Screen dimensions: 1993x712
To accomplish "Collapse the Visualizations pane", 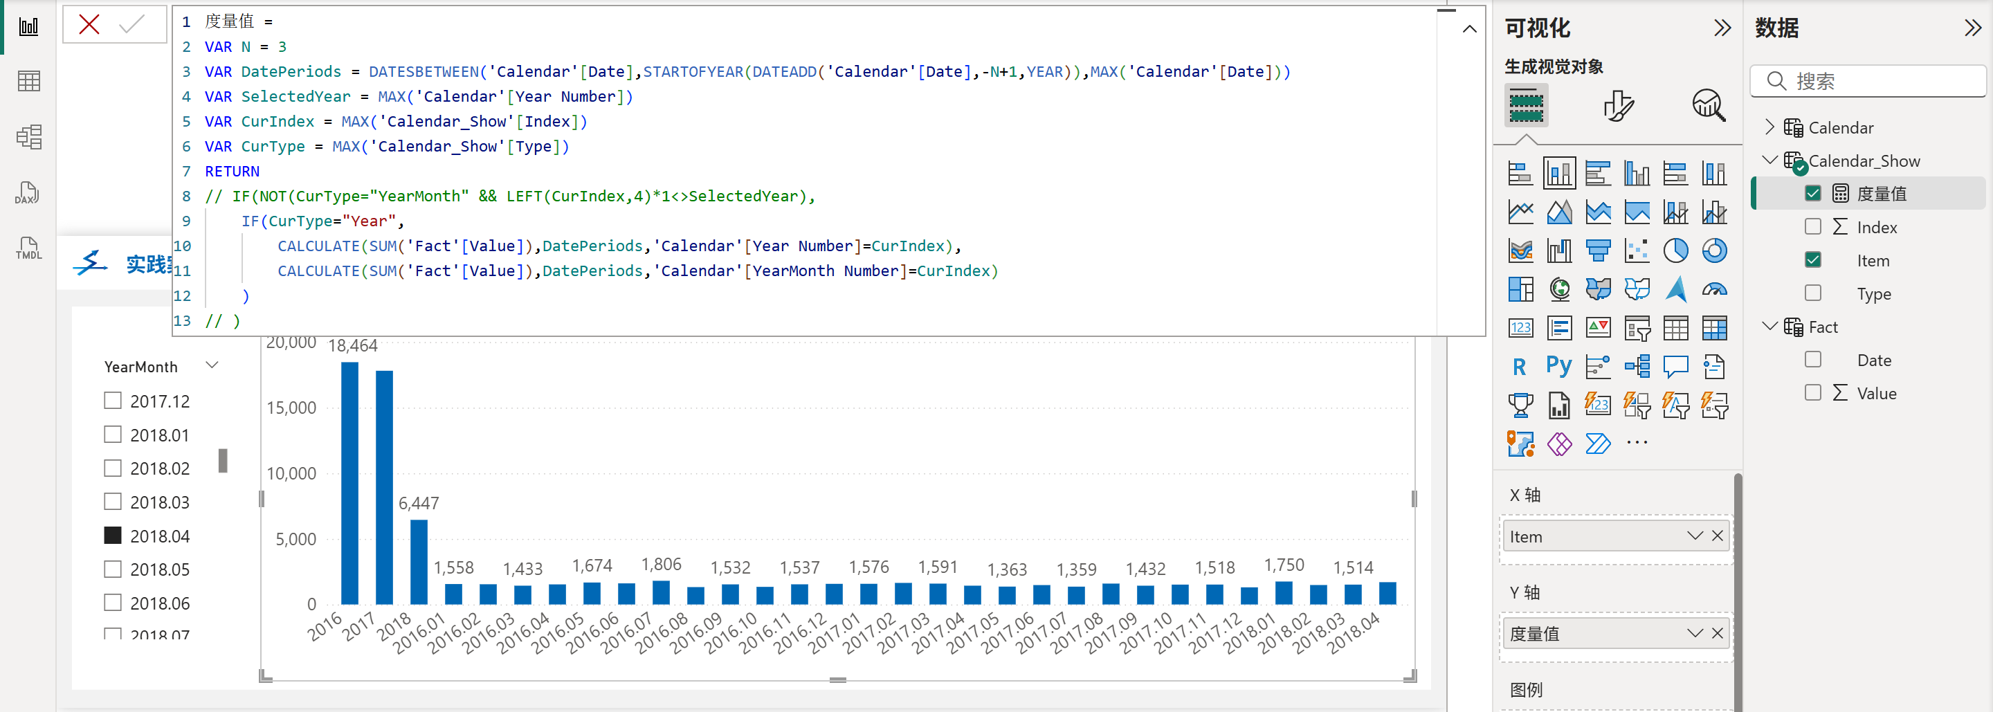I will tap(1722, 28).
